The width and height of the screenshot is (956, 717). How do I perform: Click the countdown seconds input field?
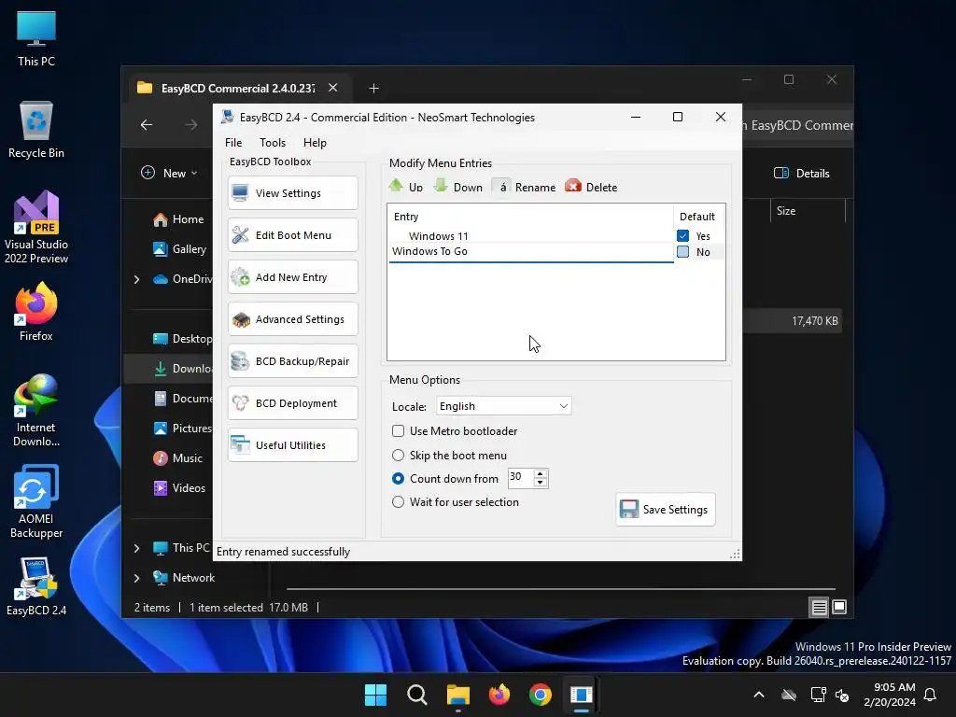tap(521, 478)
